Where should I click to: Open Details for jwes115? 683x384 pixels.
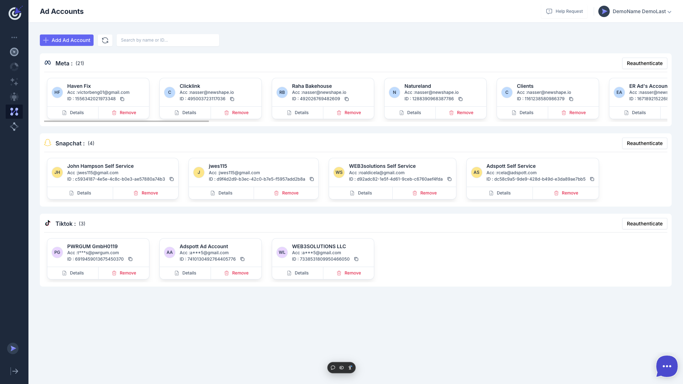pos(221,193)
